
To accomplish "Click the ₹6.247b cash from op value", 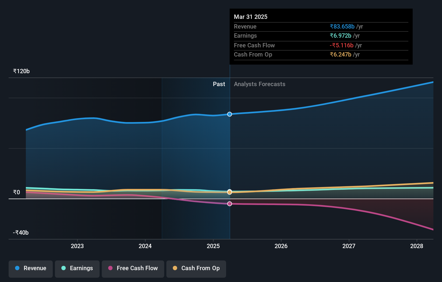I will pos(341,54).
